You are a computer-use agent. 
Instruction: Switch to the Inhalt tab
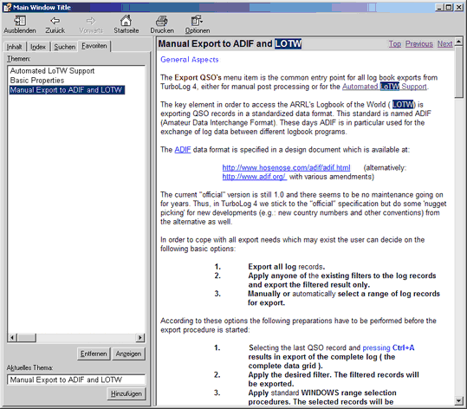tap(14, 47)
